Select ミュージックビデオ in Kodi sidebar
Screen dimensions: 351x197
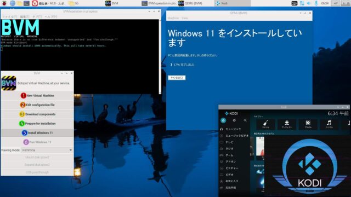[234, 136]
